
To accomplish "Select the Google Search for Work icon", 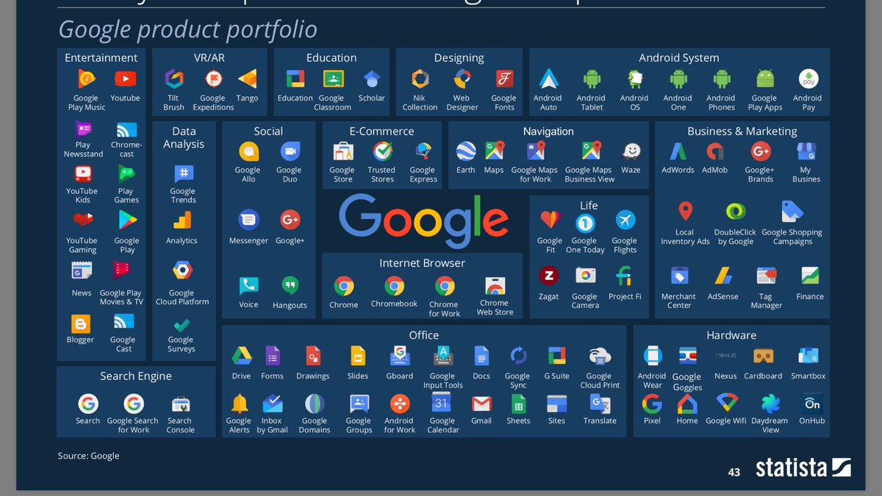I will click(133, 403).
